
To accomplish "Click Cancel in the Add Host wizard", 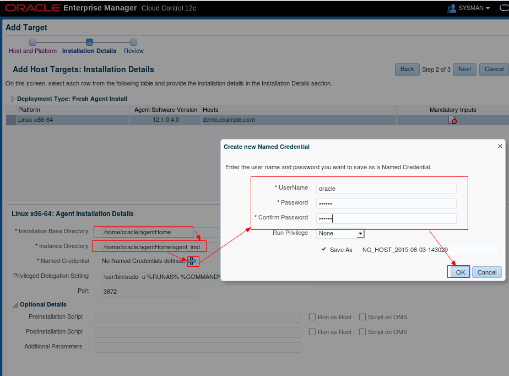I will [x=494, y=69].
